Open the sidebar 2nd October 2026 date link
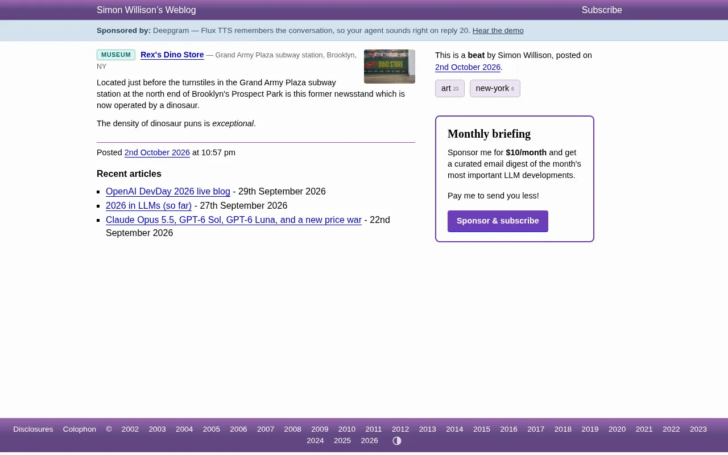The width and height of the screenshot is (728, 455). [468, 67]
